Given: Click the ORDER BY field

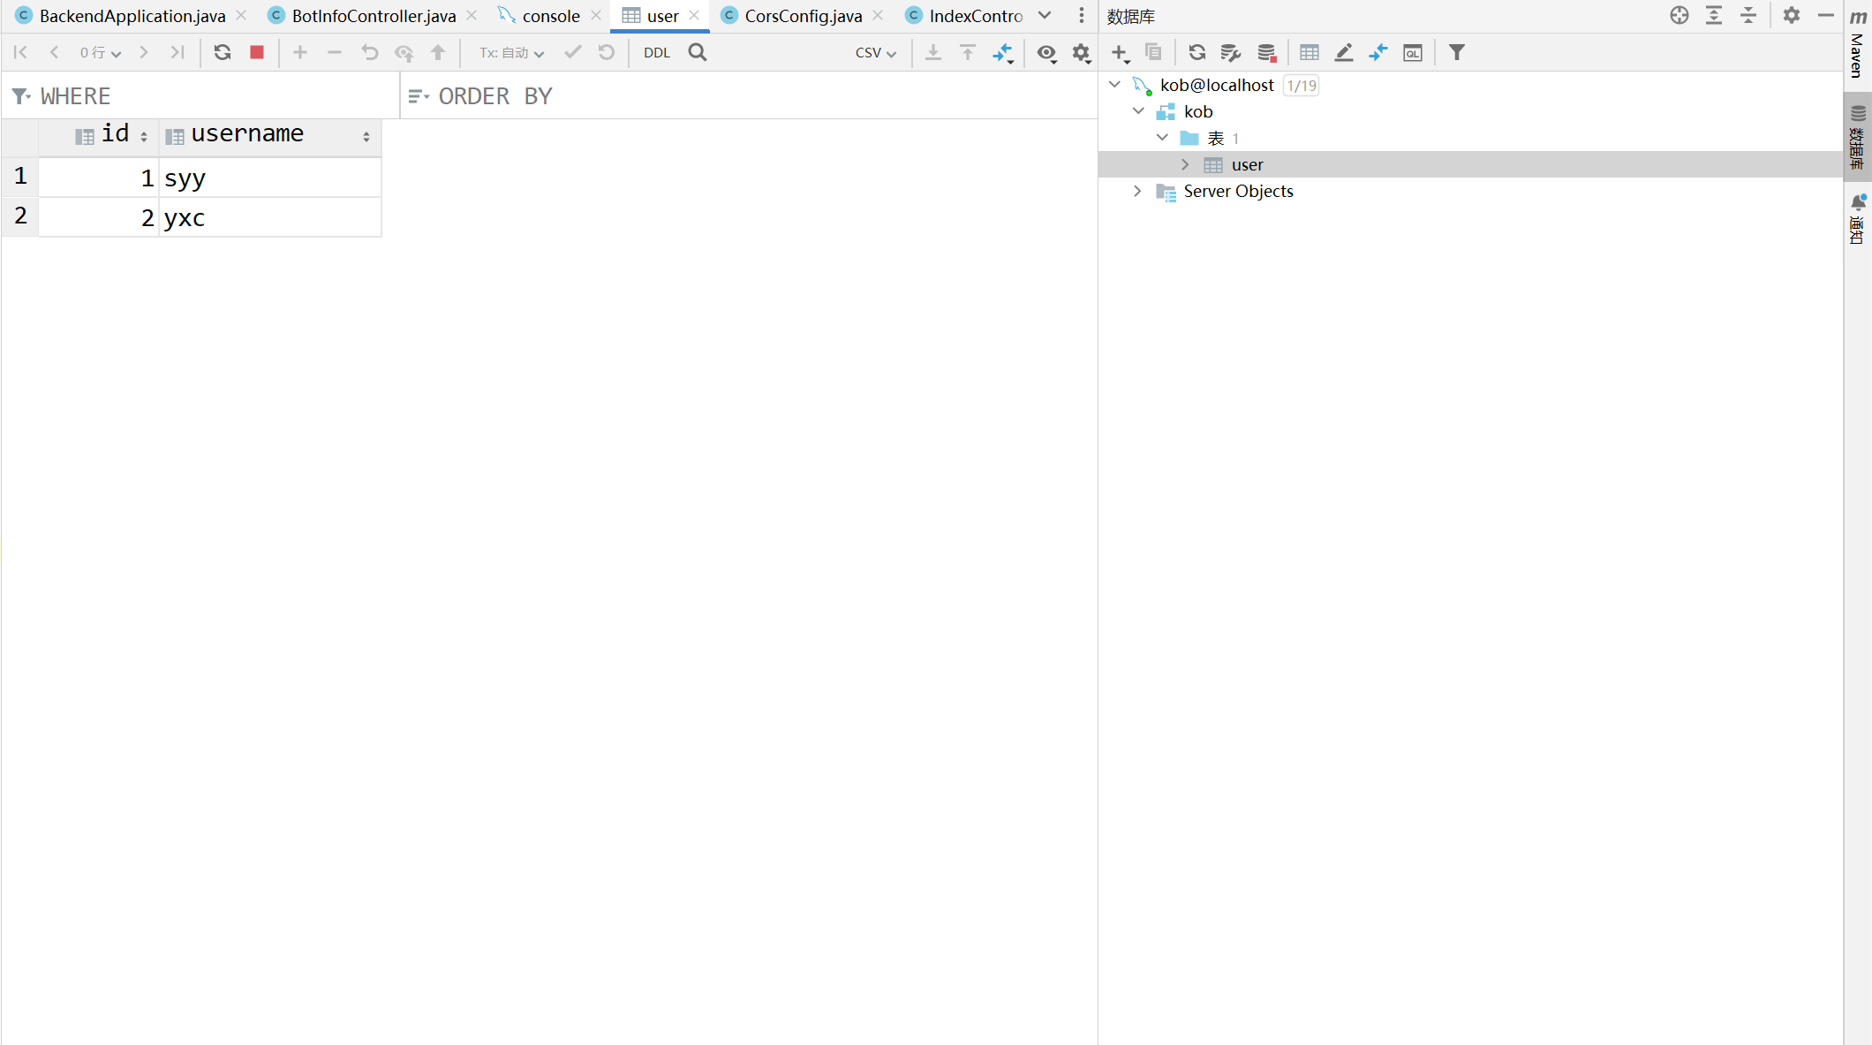Looking at the screenshot, I should (751, 95).
